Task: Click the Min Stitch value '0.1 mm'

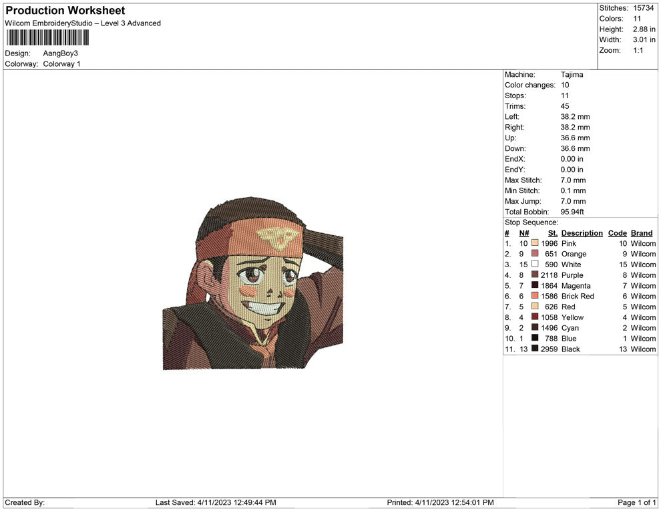Action: [574, 190]
